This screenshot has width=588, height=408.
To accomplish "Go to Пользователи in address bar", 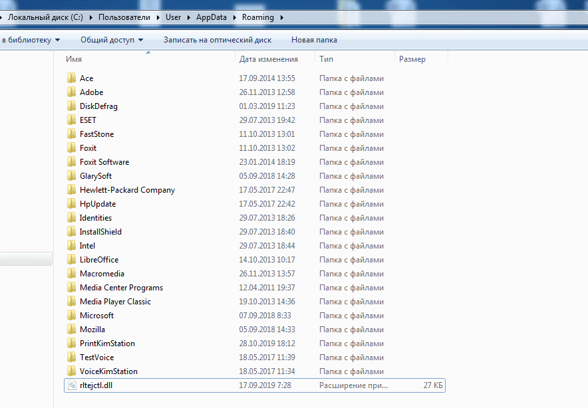I will [124, 17].
